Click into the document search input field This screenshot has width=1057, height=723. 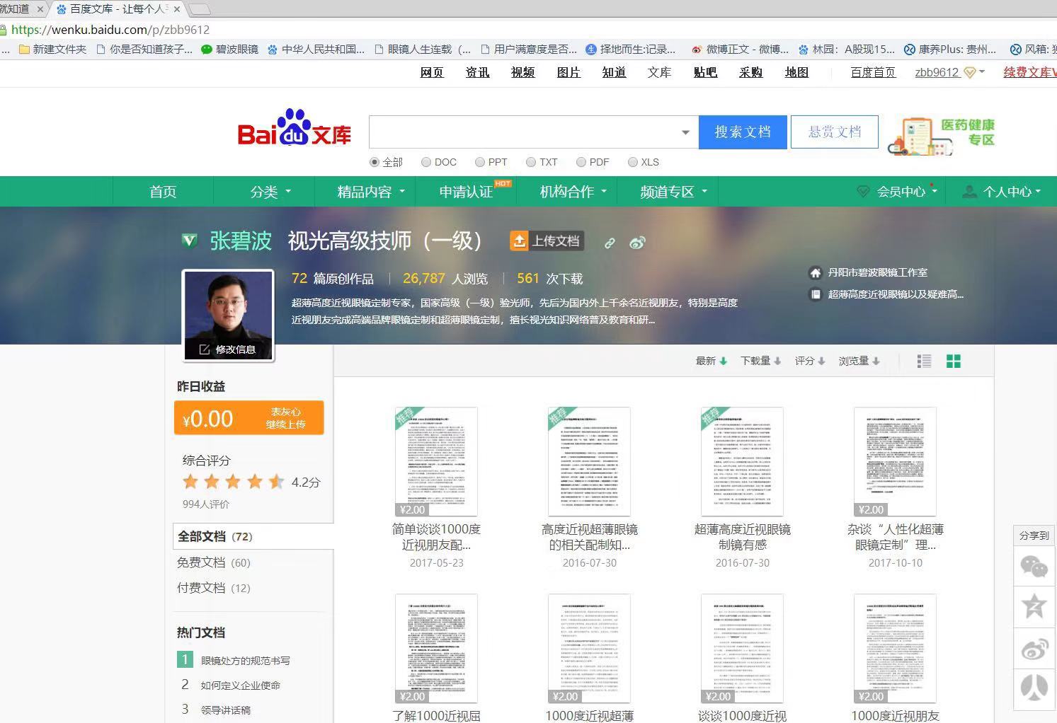524,132
